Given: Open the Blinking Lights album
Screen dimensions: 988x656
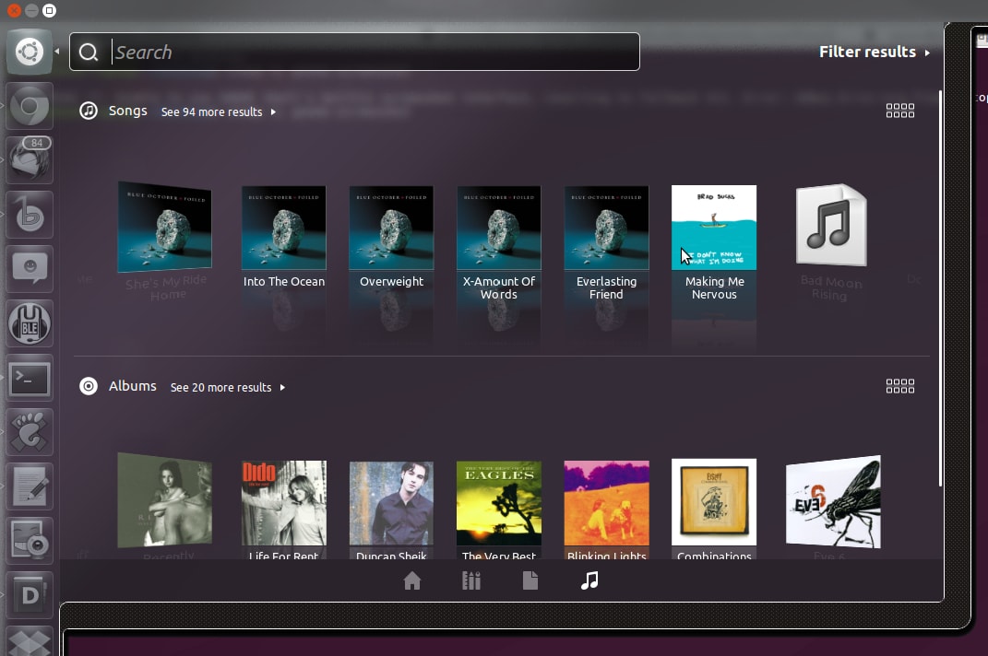Looking at the screenshot, I should pos(607,510).
